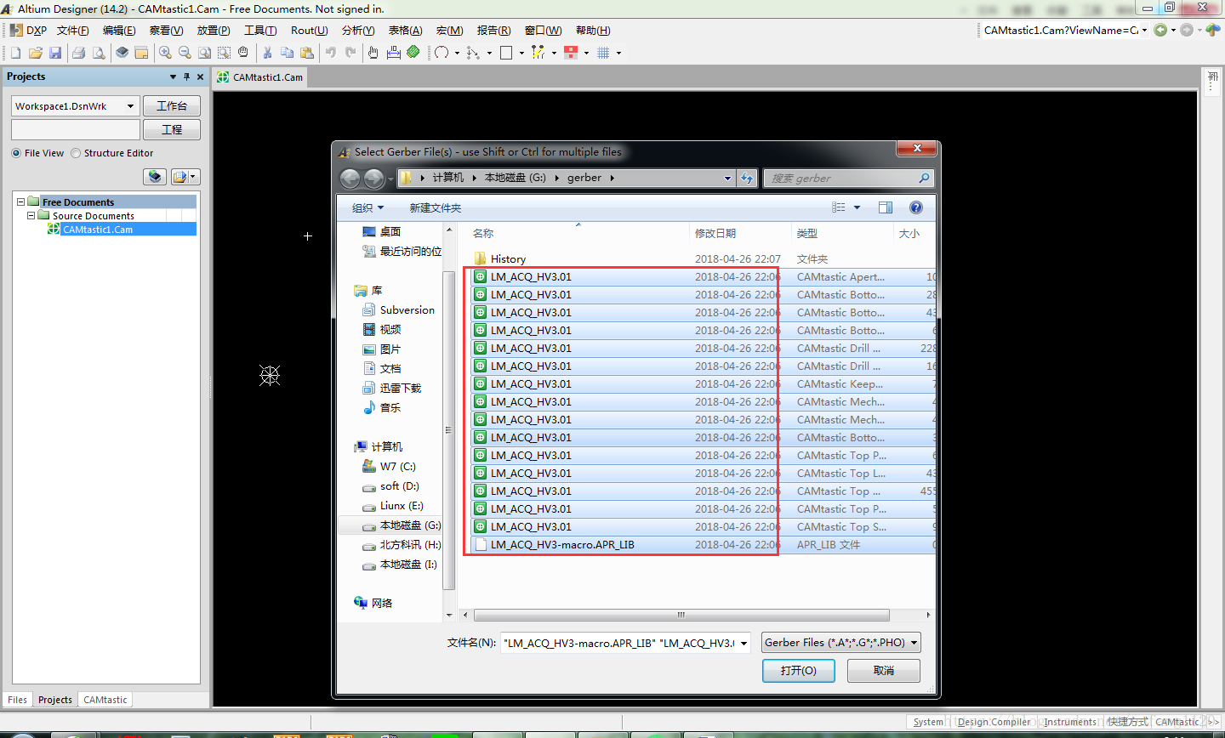The image size is (1225, 738).
Task: Select the File View radio button
Action: click(x=16, y=153)
